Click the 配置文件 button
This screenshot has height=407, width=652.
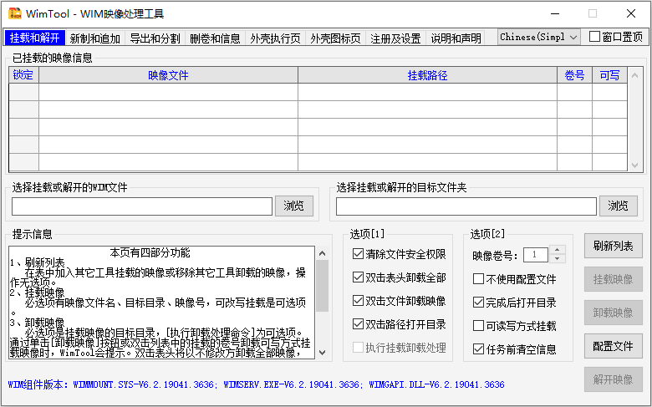pyautogui.click(x=613, y=346)
